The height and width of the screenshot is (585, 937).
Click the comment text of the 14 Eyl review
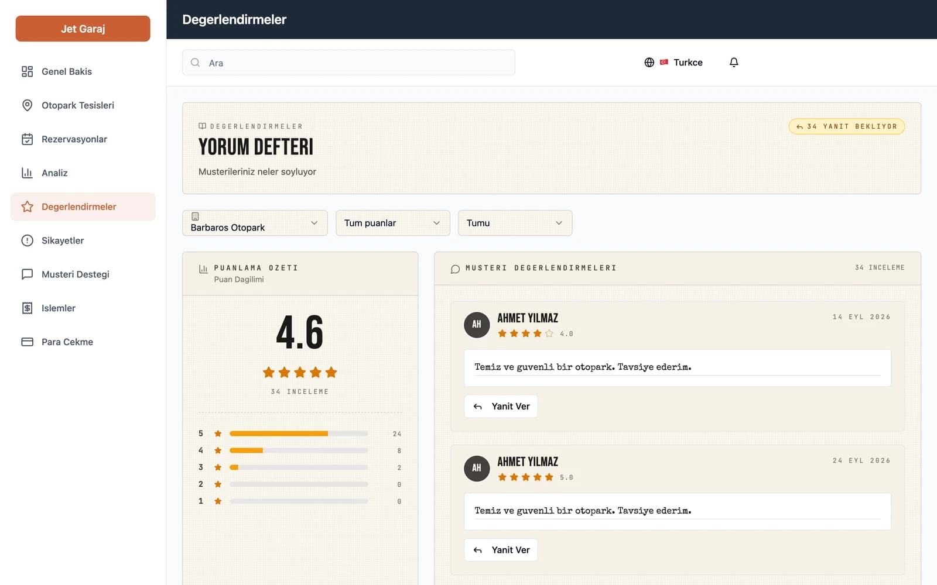(583, 367)
